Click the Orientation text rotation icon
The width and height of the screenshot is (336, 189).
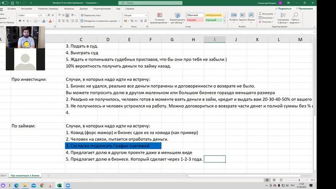72,15
